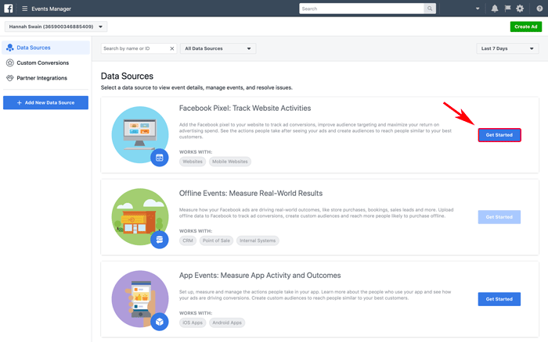This screenshot has height=342, width=548.
Task: Click the Events Manager title text
Action: [52, 9]
